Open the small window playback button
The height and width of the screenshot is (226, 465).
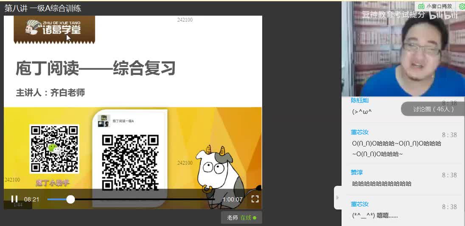pos(435,6)
